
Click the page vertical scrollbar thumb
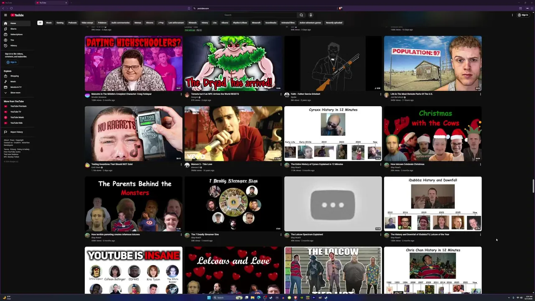pyautogui.click(x=533, y=186)
